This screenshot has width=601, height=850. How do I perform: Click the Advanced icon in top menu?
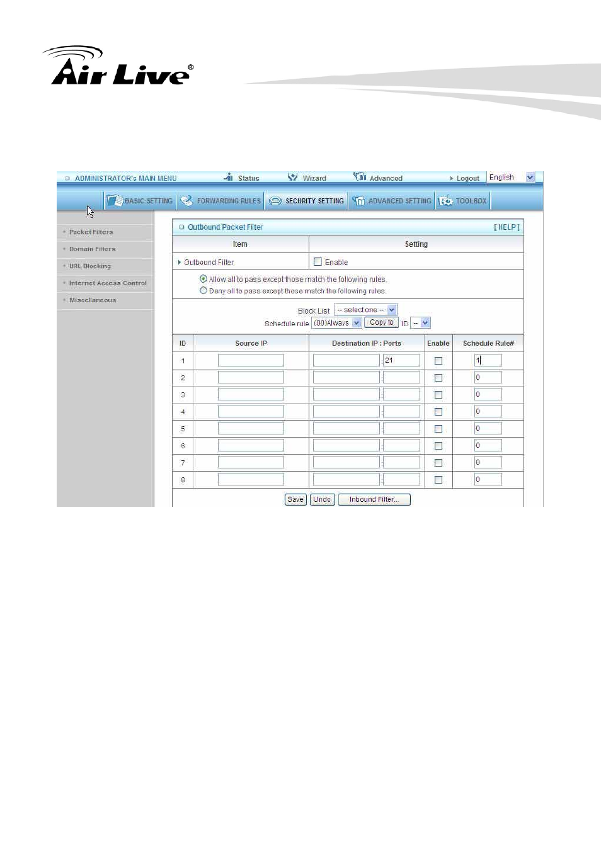[x=360, y=176]
